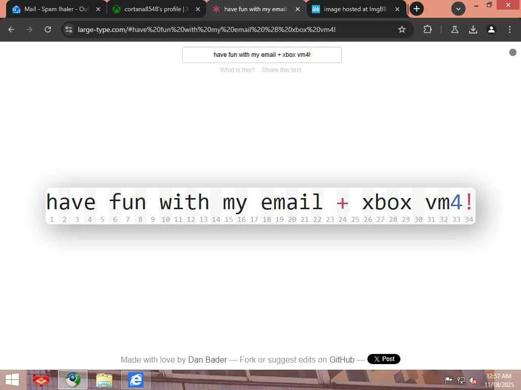Open the red taskbar app icon
This screenshot has height=390, width=521.
41,380
